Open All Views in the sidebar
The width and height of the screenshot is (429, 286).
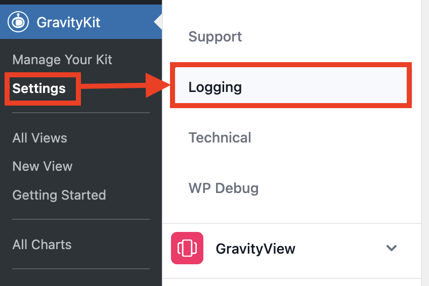click(39, 138)
